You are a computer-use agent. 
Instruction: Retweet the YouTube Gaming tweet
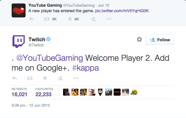coord(46,19)
